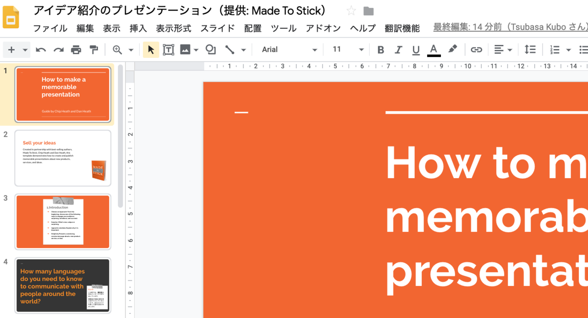Toggle italic text formatting
Image resolution: width=588 pixels, height=318 pixels.
pyautogui.click(x=398, y=50)
